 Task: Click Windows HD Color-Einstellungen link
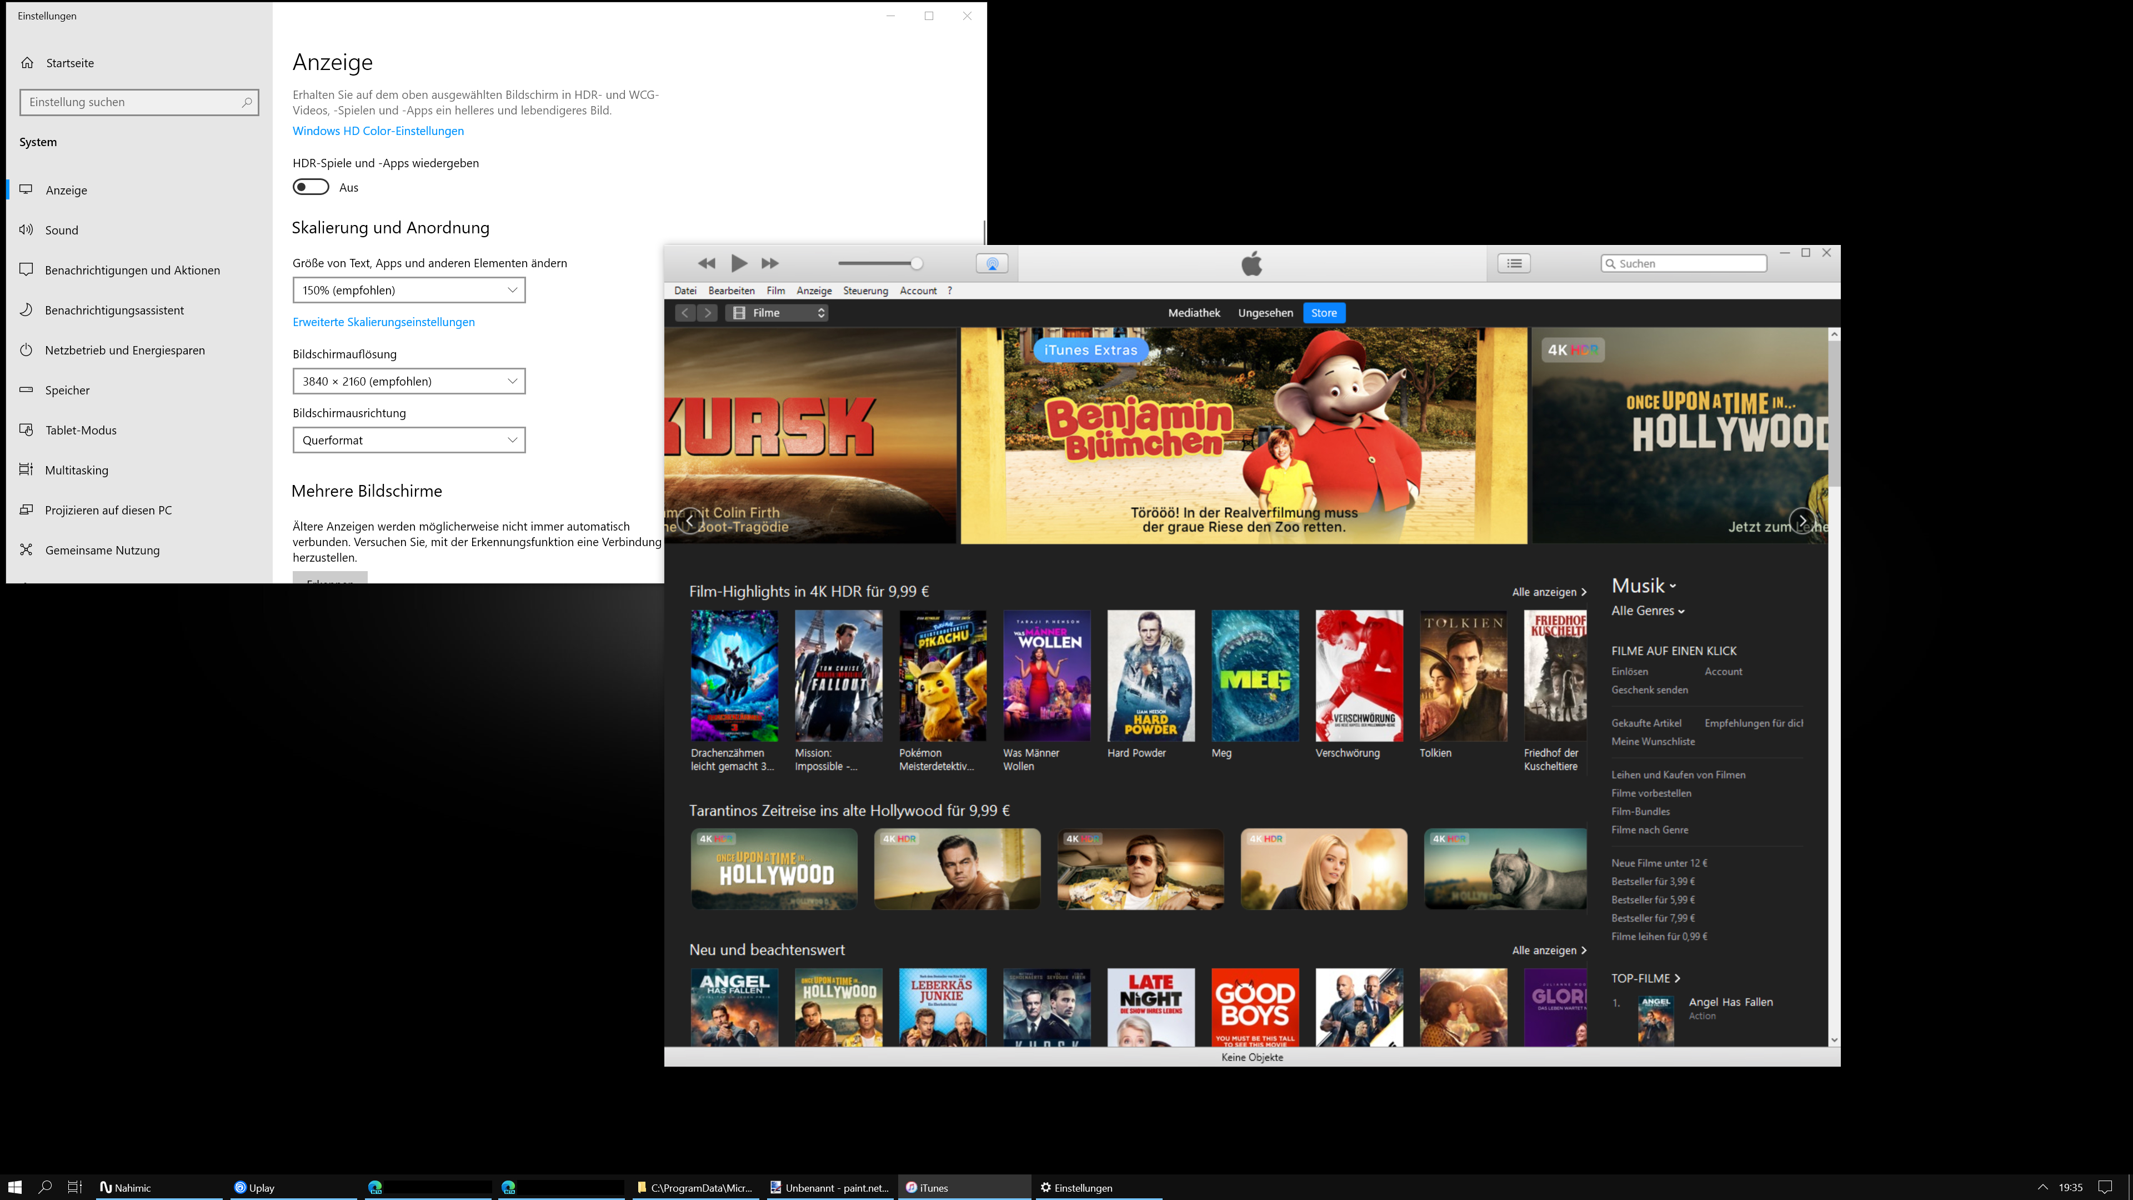378,131
